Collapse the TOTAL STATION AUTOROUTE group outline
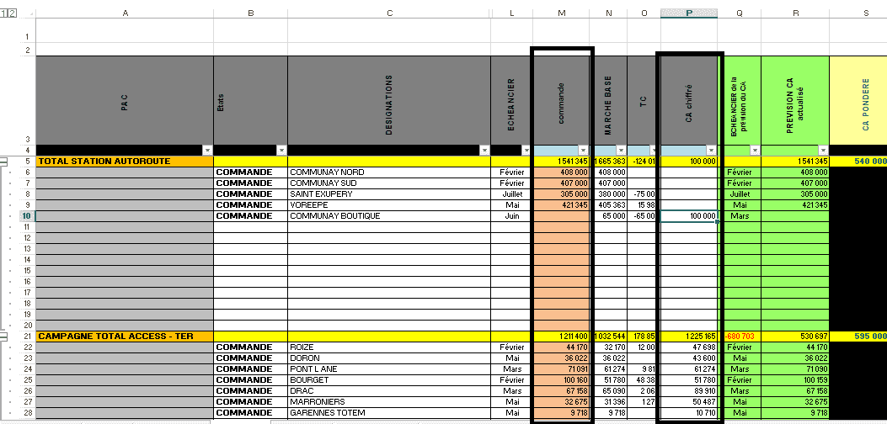The image size is (887, 424). pos(3,162)
